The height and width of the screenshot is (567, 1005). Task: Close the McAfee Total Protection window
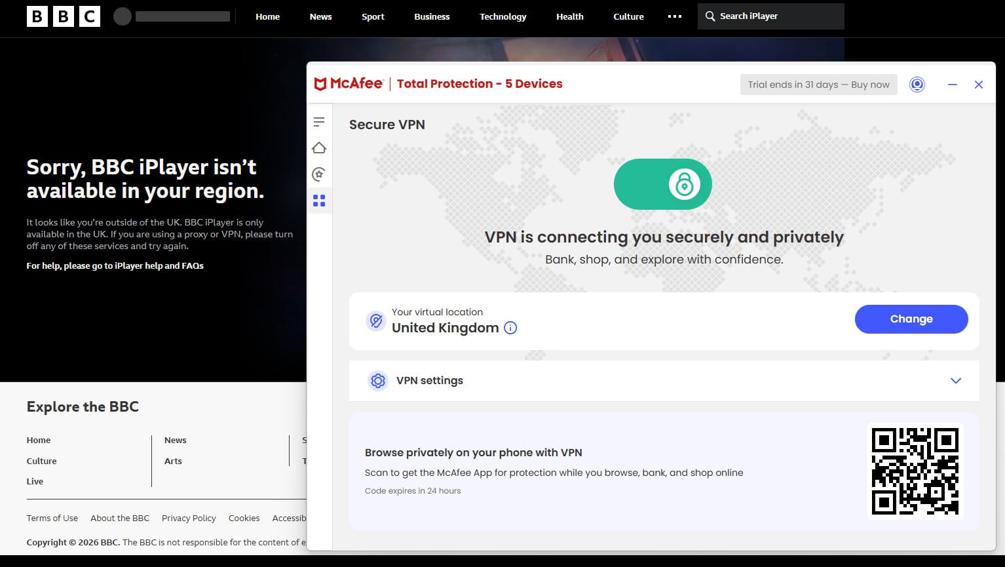click(979, 85)
